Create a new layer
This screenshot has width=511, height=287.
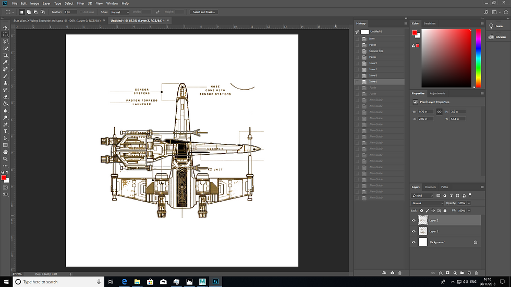pos(469,273)
